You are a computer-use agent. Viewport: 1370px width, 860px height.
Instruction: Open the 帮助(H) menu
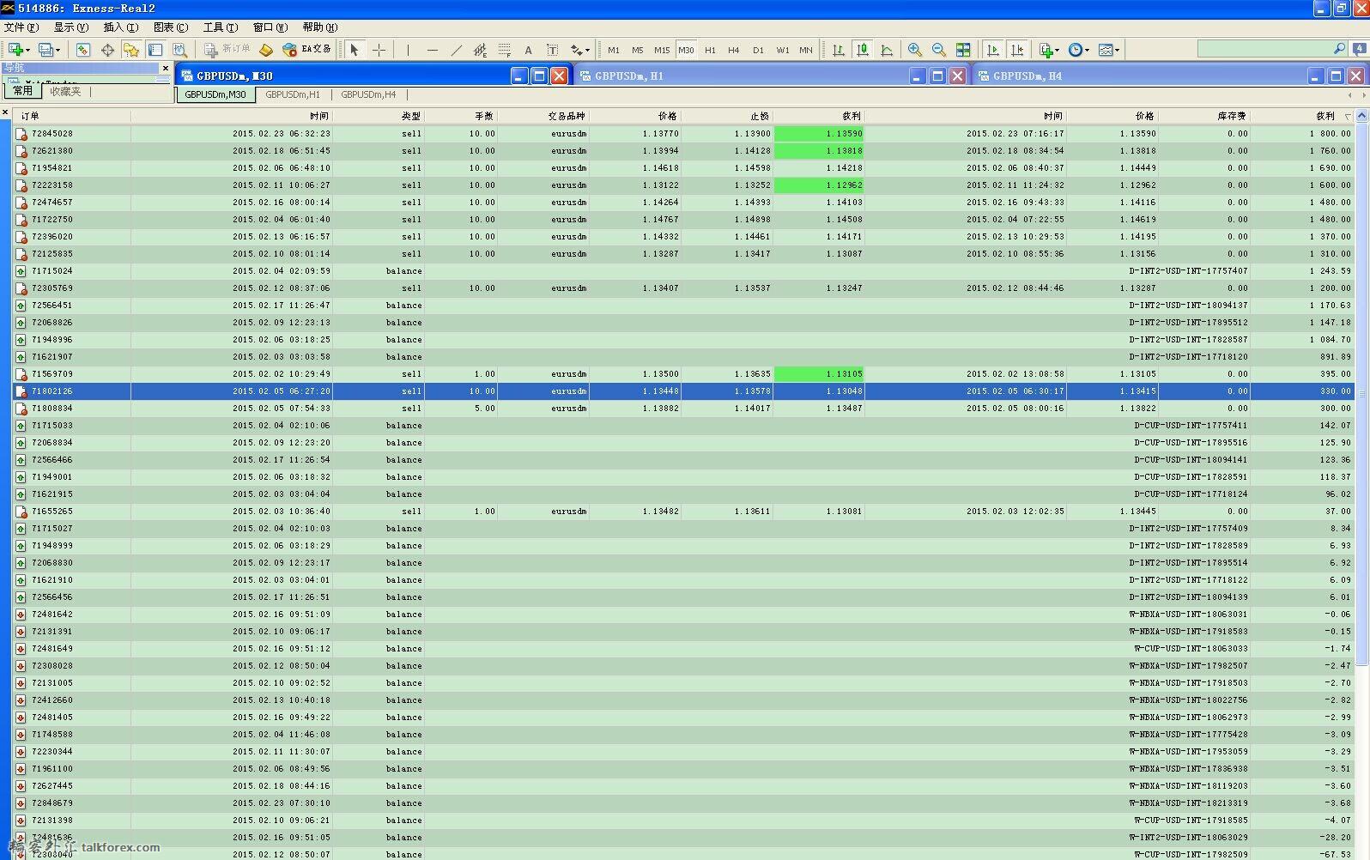(x=320, y=27)
